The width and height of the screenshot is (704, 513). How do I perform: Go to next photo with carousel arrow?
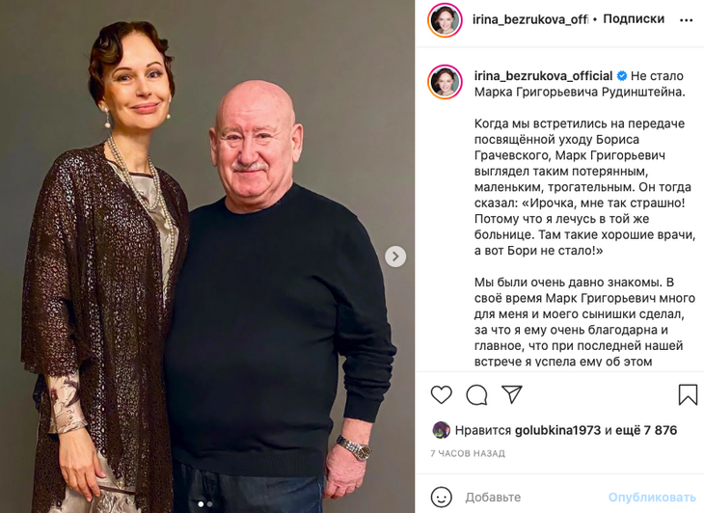point(395,256)
